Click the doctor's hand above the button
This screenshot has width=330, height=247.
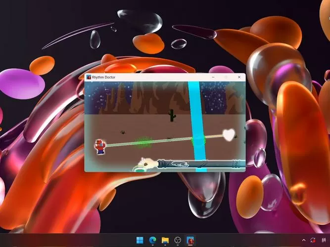(x=147, y=163)
